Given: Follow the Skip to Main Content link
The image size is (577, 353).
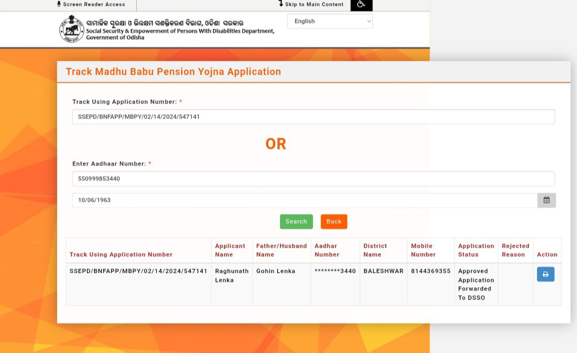Looking at the screenshot, I should tap(314, 4).
